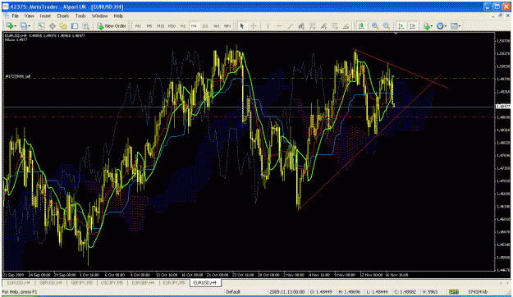Open the File menu

point(15,16)
